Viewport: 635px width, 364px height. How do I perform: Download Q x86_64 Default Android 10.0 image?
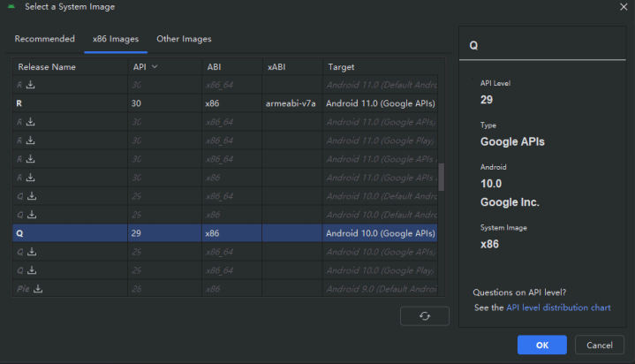coord(31,196)
